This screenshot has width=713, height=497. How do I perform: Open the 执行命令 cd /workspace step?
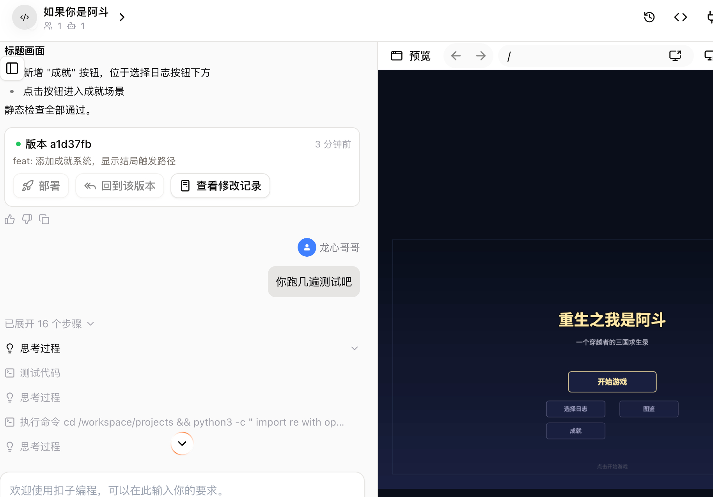175,422
